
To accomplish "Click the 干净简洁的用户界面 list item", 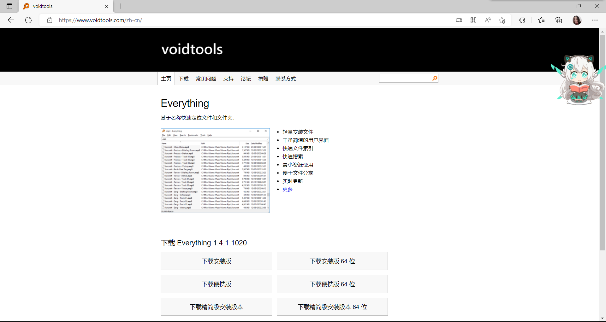I will point(306,140).
